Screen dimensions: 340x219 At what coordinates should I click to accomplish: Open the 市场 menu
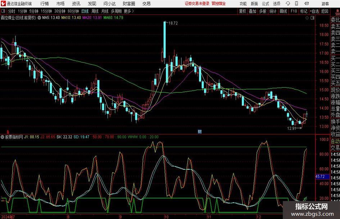[60, 4]
